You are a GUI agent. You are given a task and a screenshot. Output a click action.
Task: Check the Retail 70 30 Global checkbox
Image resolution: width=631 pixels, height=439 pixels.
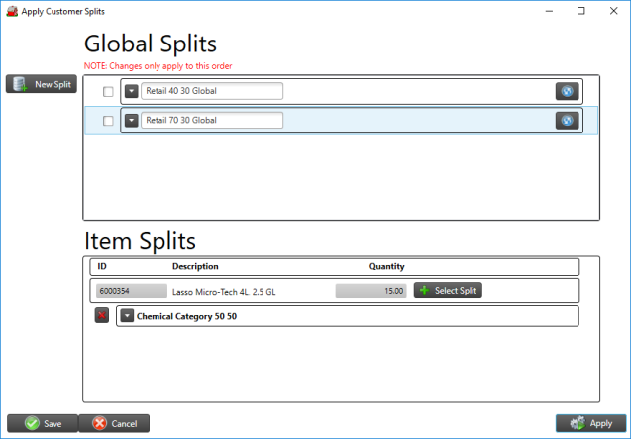point(108,121)
